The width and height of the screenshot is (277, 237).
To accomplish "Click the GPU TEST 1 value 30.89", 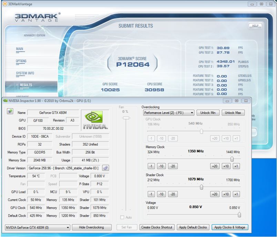I will pyautogui.click(x=223, y=48).
